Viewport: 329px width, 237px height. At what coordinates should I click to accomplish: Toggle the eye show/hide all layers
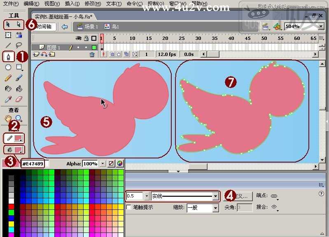point(78,38)
